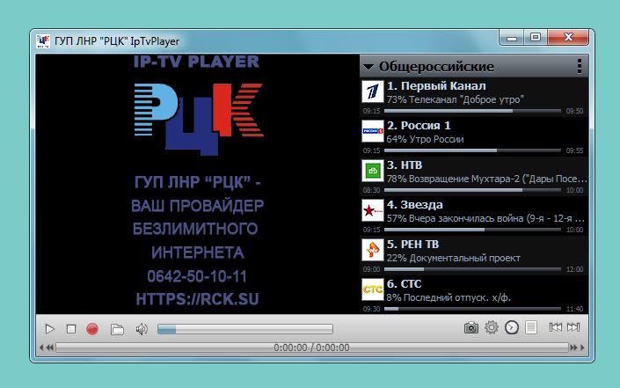620x388 pixels.
Task: Click the НТВ channel logo
Action: tap(373, 170)
